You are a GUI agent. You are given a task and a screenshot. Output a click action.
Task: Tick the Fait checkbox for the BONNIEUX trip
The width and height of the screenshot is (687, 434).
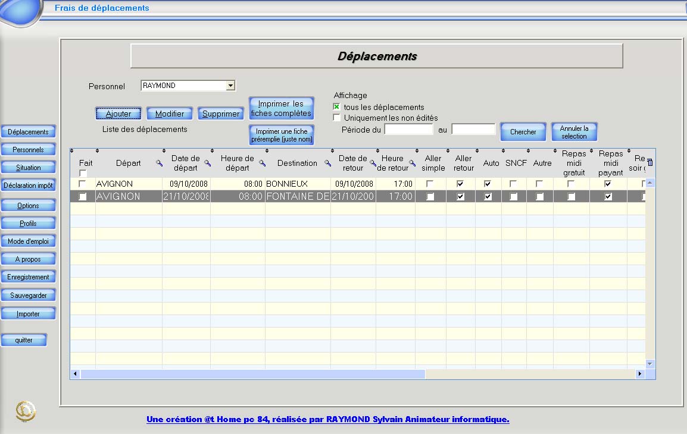(82, 184)
